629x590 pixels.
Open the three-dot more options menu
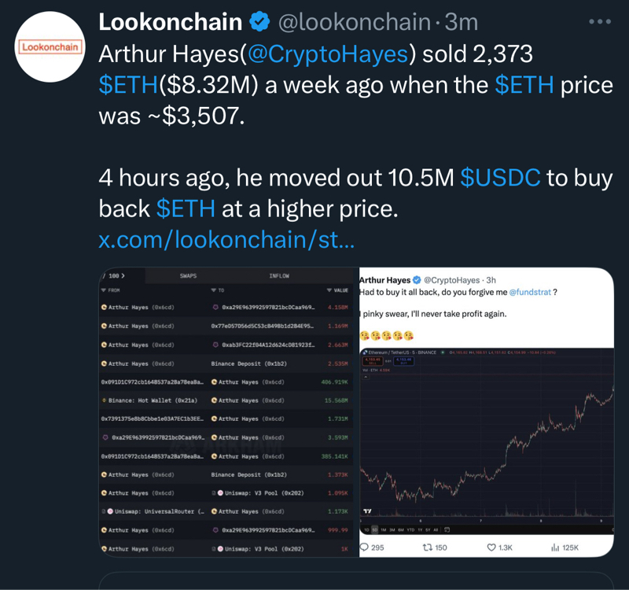[x=599, y=21]
